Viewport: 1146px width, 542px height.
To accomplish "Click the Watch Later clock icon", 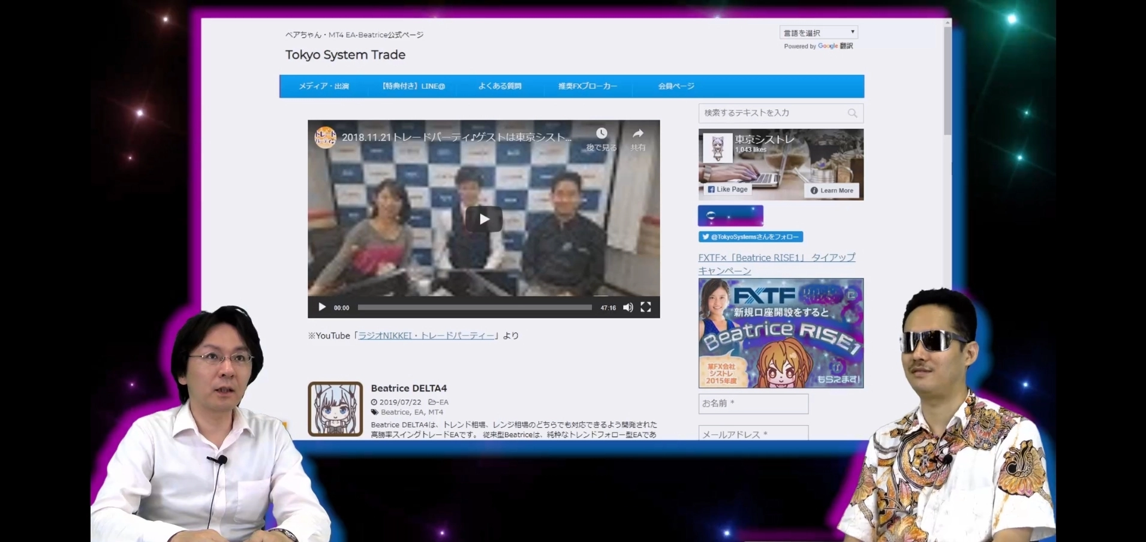I will [x=601, y=134].
